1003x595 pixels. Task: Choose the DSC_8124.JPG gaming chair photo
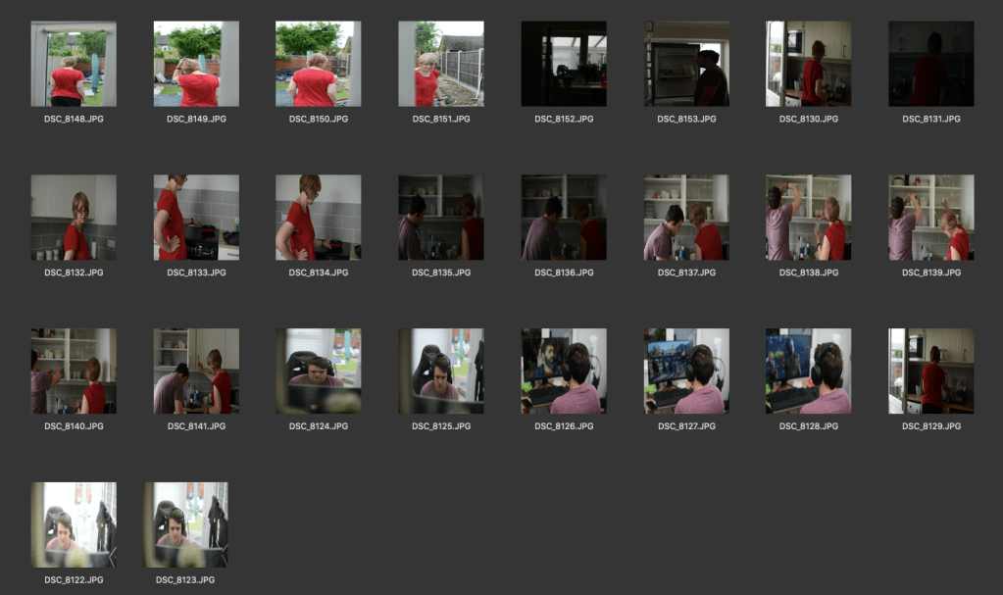pyautogui.click(x=318, y=371)
